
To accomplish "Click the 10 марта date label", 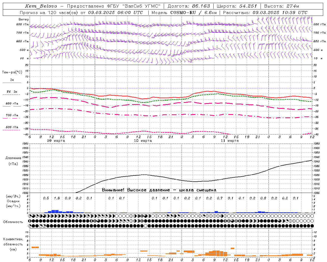I will 143,141.
